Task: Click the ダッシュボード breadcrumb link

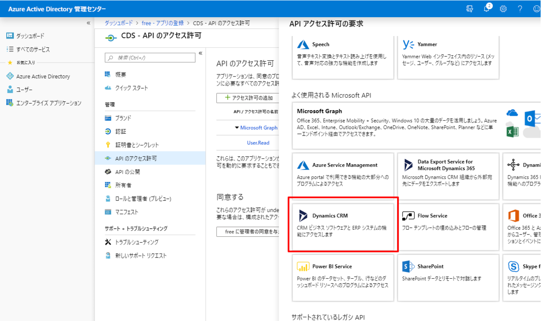Action: pyautogui.click(x=119, y=23)
